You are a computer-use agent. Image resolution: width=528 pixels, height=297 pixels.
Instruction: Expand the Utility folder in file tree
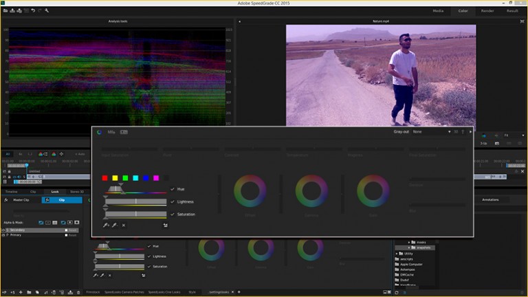[x=396, y=254]
